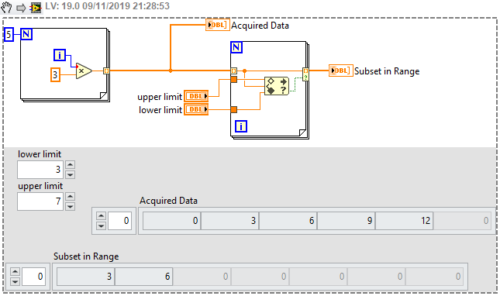Select the numeric constant 5
The width and height of the screenshot is (500, 296).
tap(9, 34)
